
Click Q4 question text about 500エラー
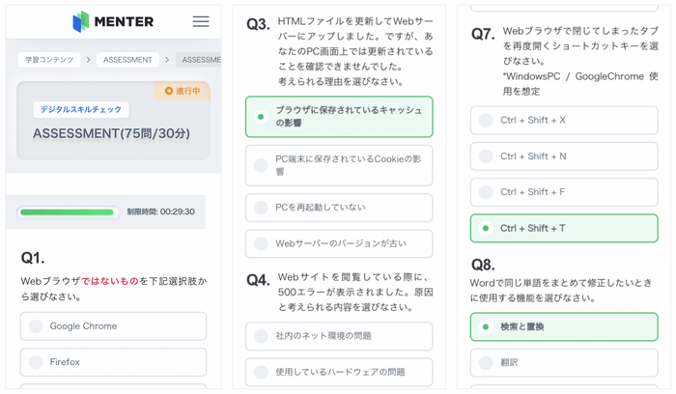pyautogui.click(x=355, y=293)
